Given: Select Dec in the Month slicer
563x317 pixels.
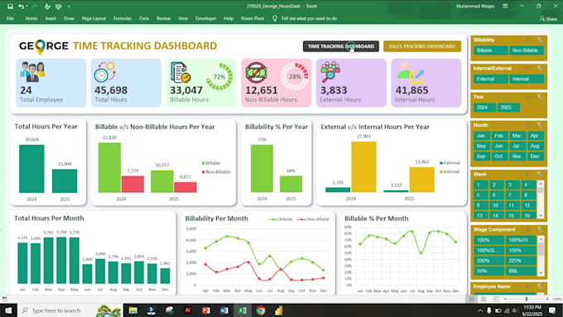Looking at the screenshot, I should click(535, 156).
